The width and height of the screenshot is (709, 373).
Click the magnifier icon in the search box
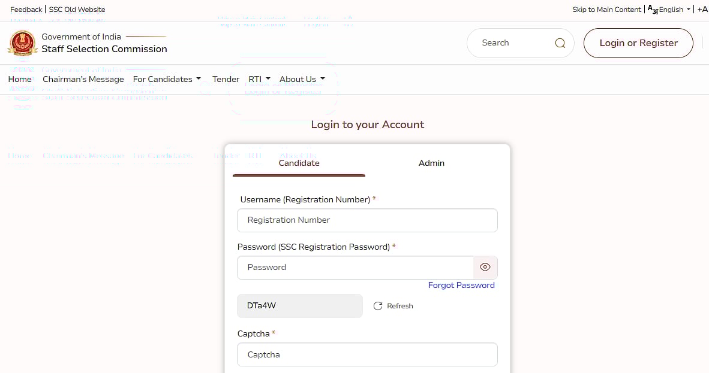(x=560, y=43)
